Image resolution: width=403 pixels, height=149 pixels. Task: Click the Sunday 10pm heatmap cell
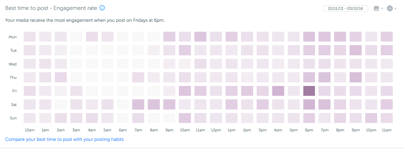point(371,118)
